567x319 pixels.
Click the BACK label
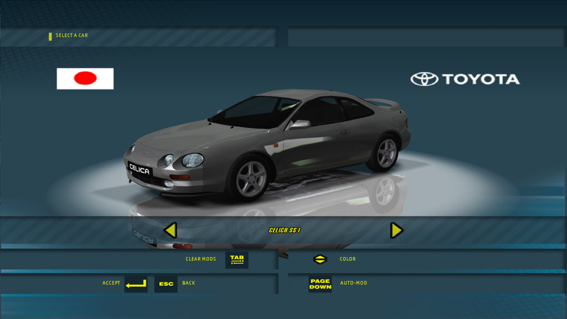pyautogui.click(x=189, y=283)
